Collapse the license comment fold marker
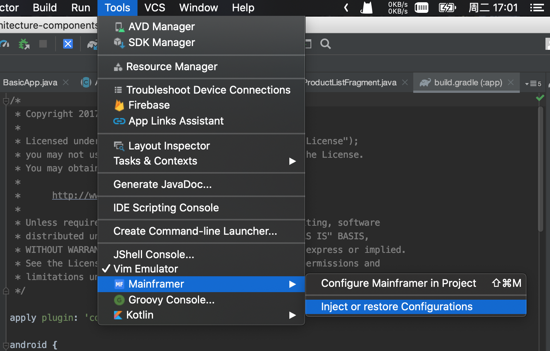 pos(6,101)
